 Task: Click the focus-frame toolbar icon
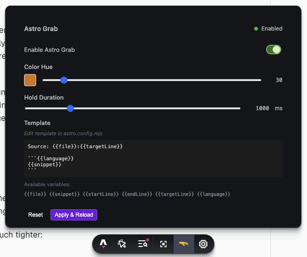pos(163,244)
